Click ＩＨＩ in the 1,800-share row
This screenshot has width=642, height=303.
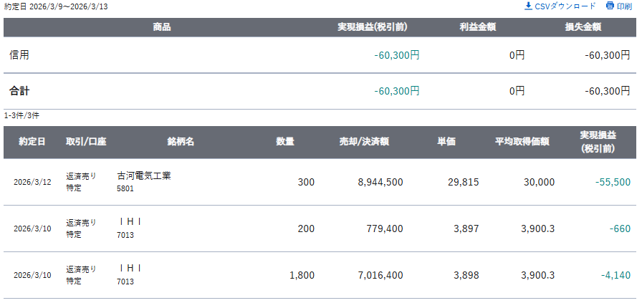tap(130, 269)
